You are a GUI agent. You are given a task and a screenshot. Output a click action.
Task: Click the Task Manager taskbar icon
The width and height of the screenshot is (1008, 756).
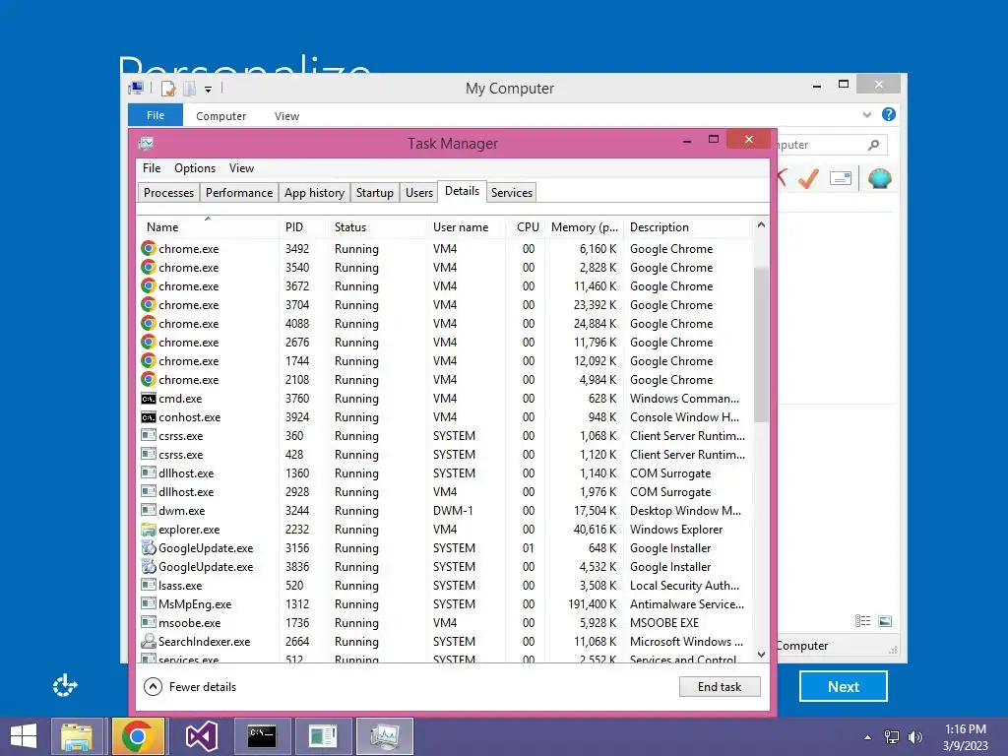click(x=385, y=736)
